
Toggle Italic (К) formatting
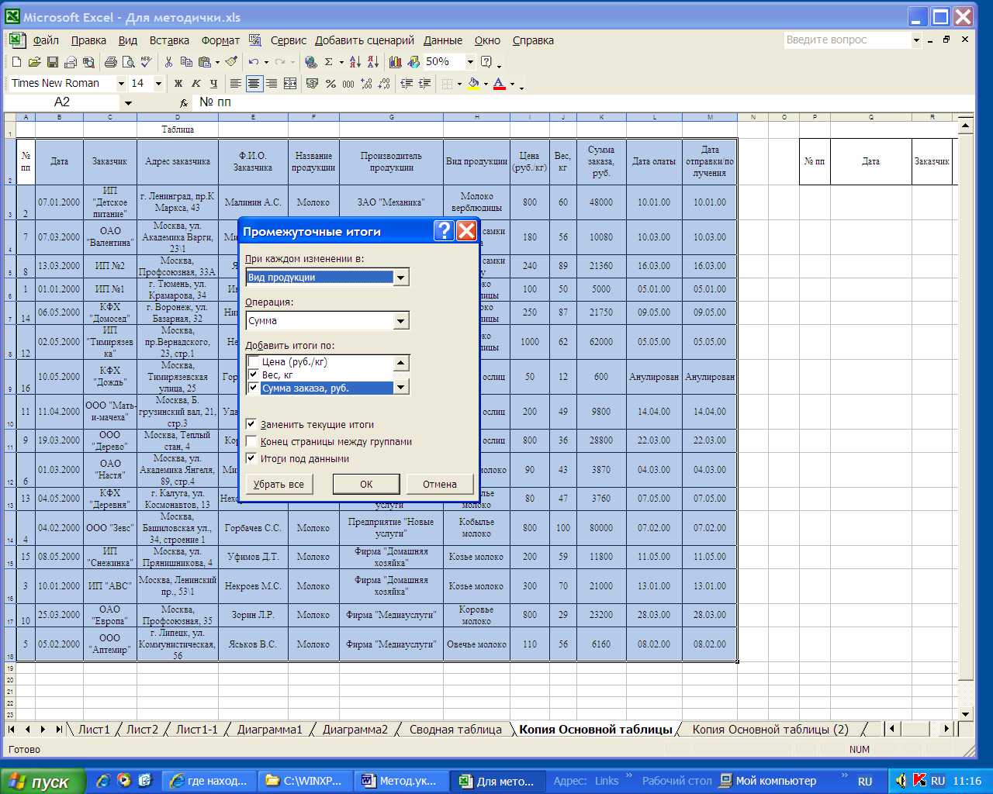point(196,84)
